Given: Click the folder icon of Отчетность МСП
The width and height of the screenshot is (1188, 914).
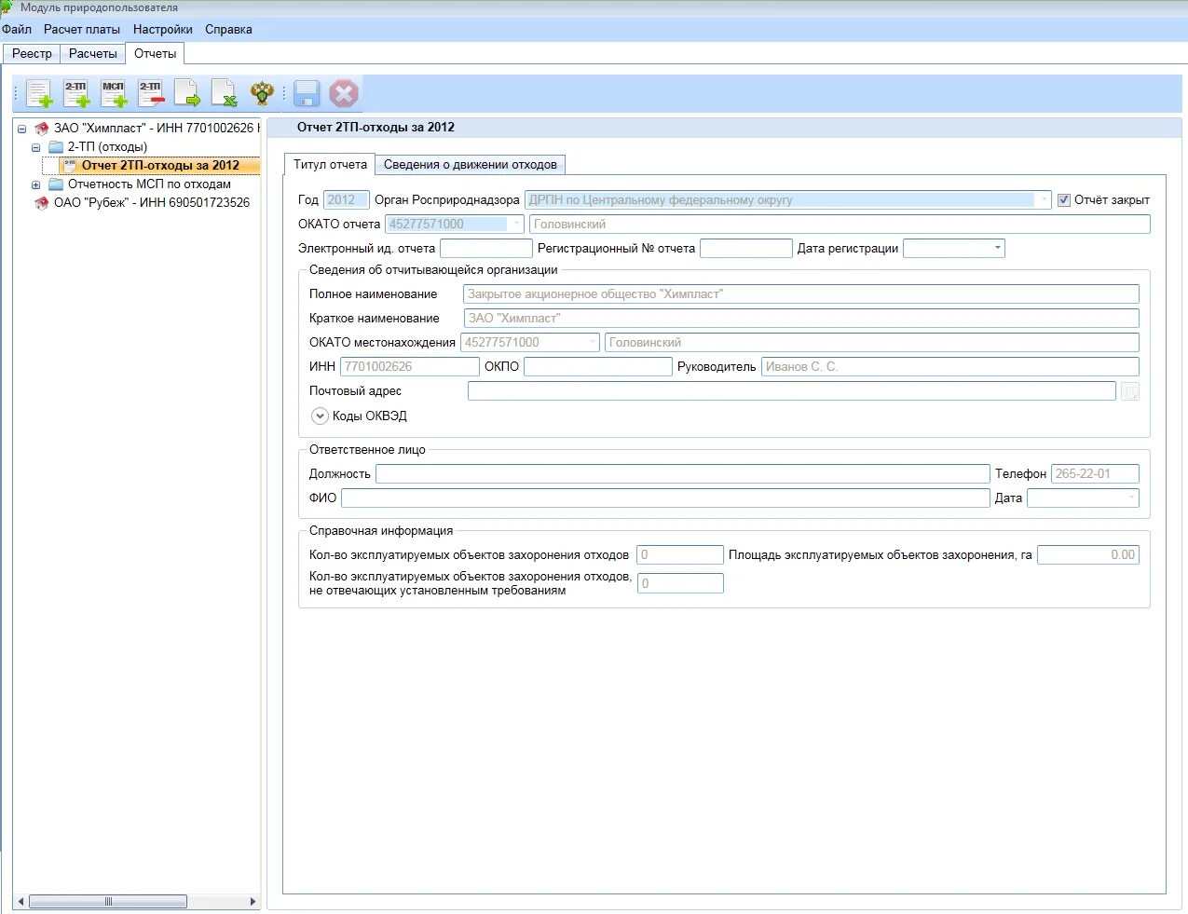Looking at the screenshot, I should (x=56, y=184).
